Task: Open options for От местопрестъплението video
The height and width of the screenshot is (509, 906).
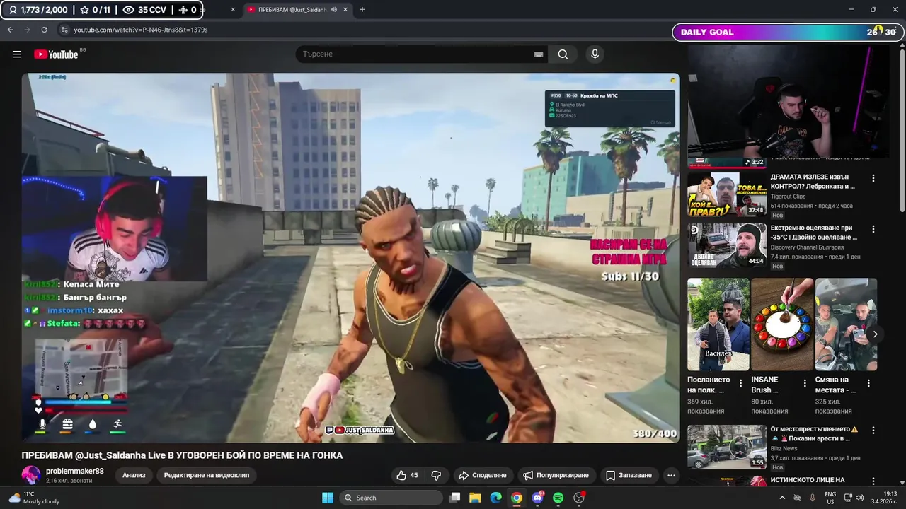Action: pyautogui.click(x=873, y=430)
